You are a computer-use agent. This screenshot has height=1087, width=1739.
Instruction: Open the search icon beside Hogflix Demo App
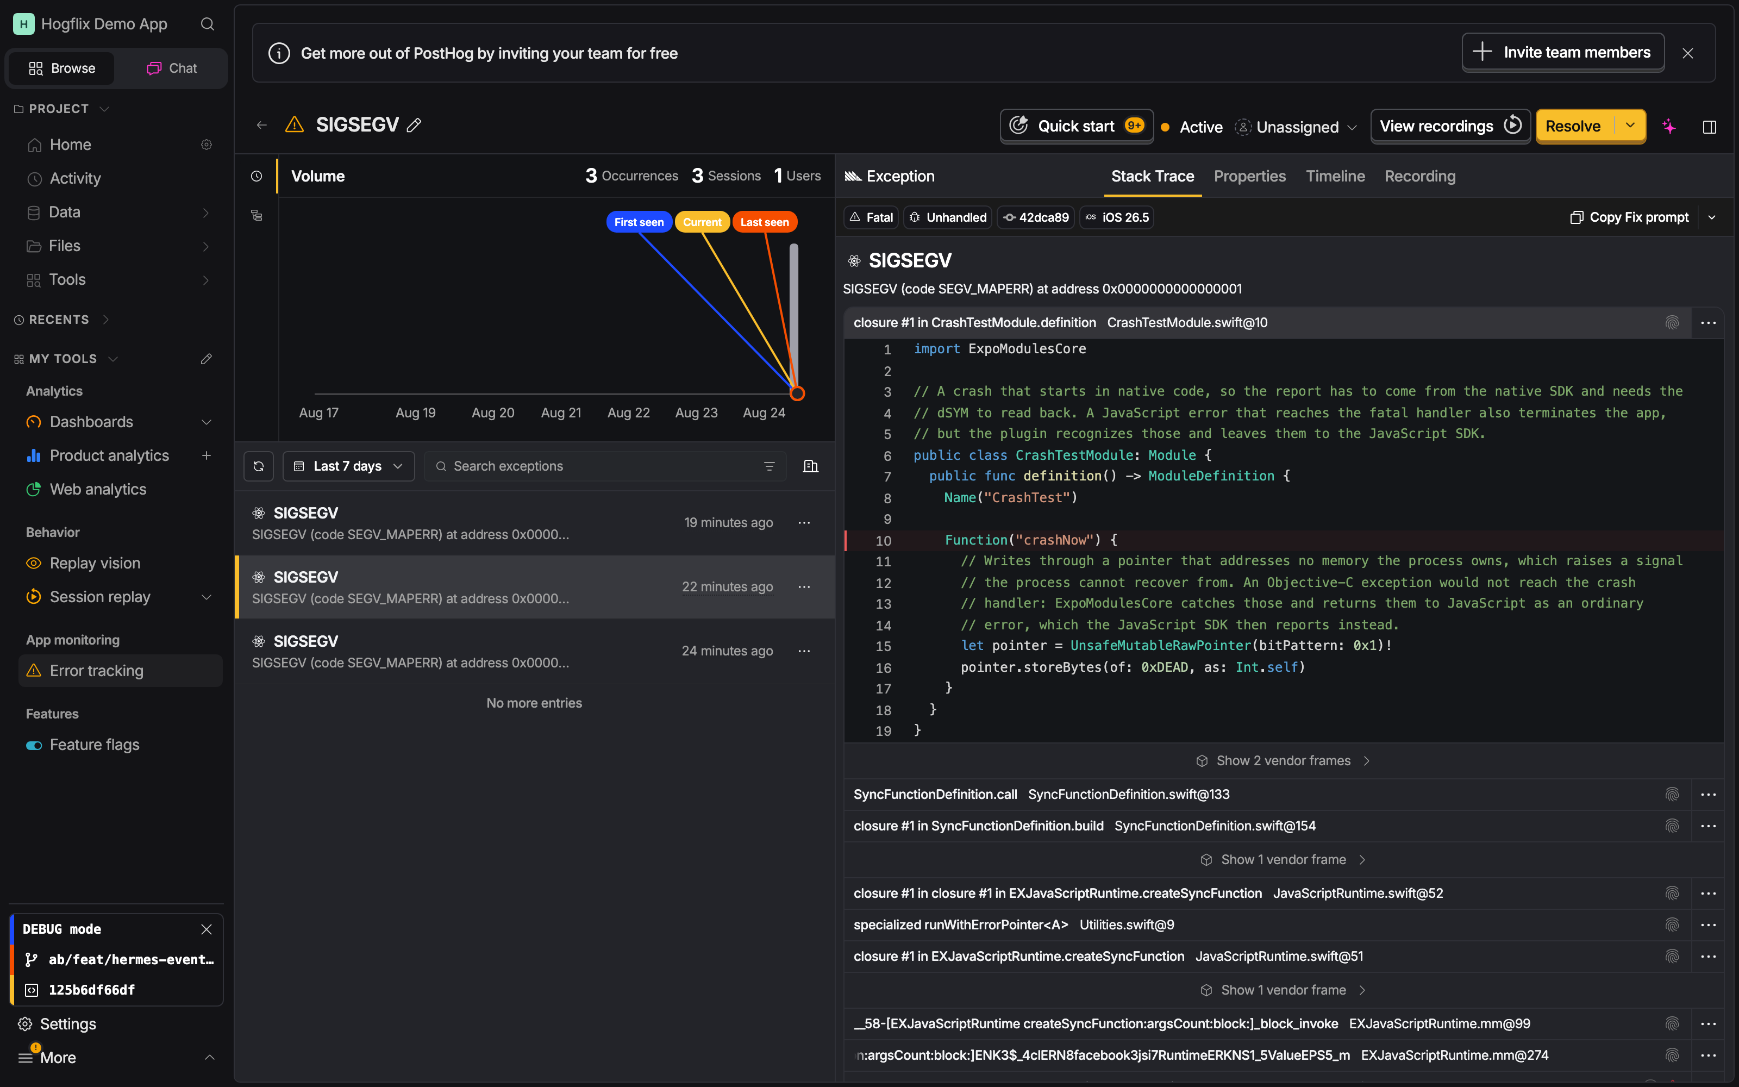[207, 24]
